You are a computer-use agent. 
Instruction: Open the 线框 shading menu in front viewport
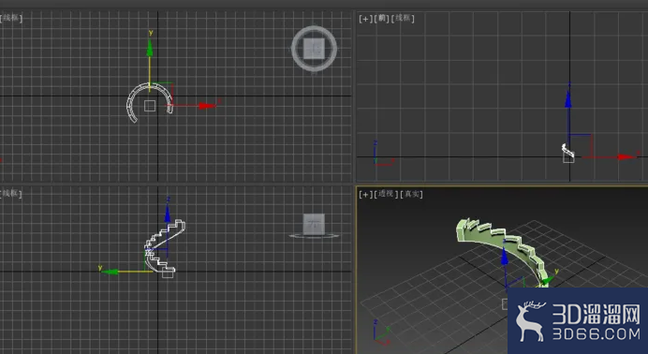403,18
